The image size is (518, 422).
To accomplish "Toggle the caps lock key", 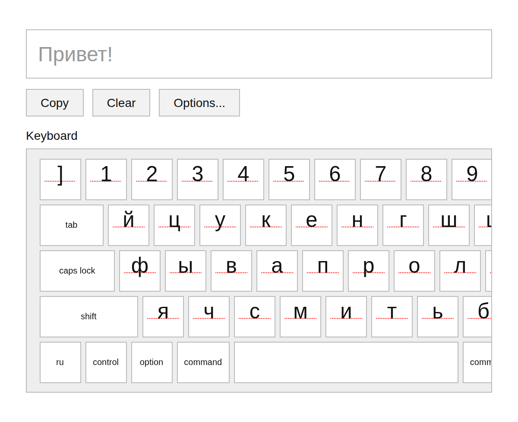I will point(77,271).
